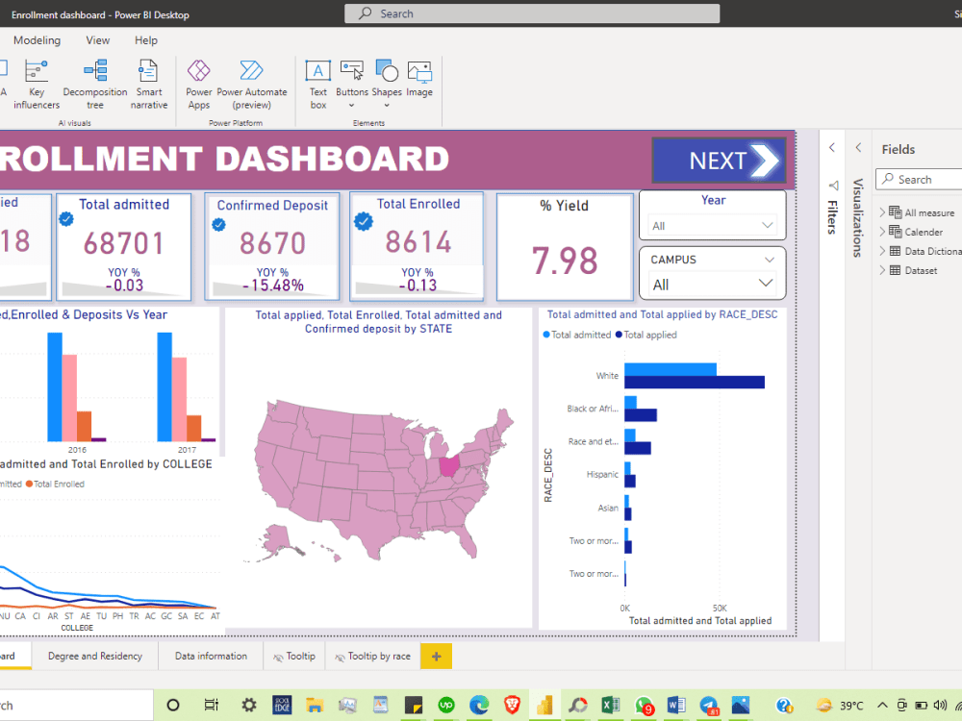Screen dimensions: 962x721
Task: Expand the Data Dictionary table
Action: click(882, 251)
